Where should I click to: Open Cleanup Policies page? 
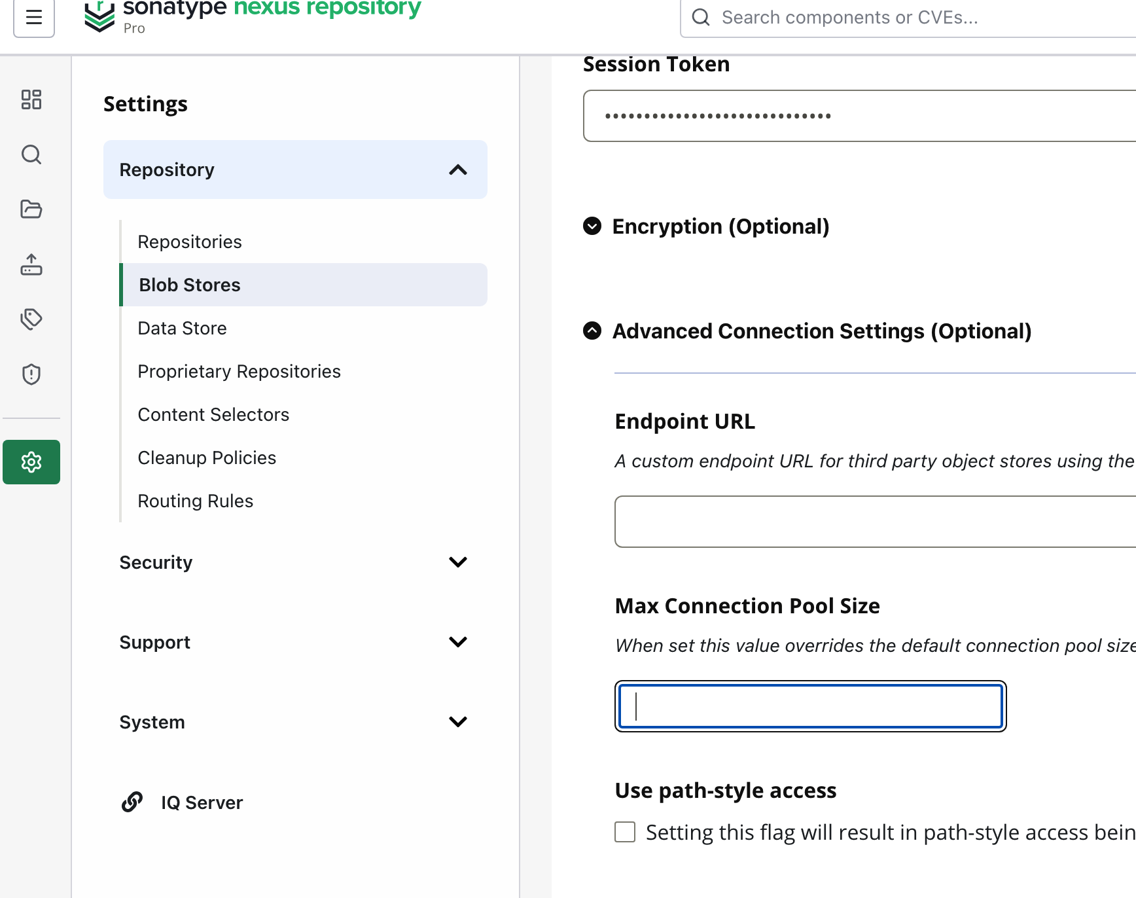pos(207,458)
